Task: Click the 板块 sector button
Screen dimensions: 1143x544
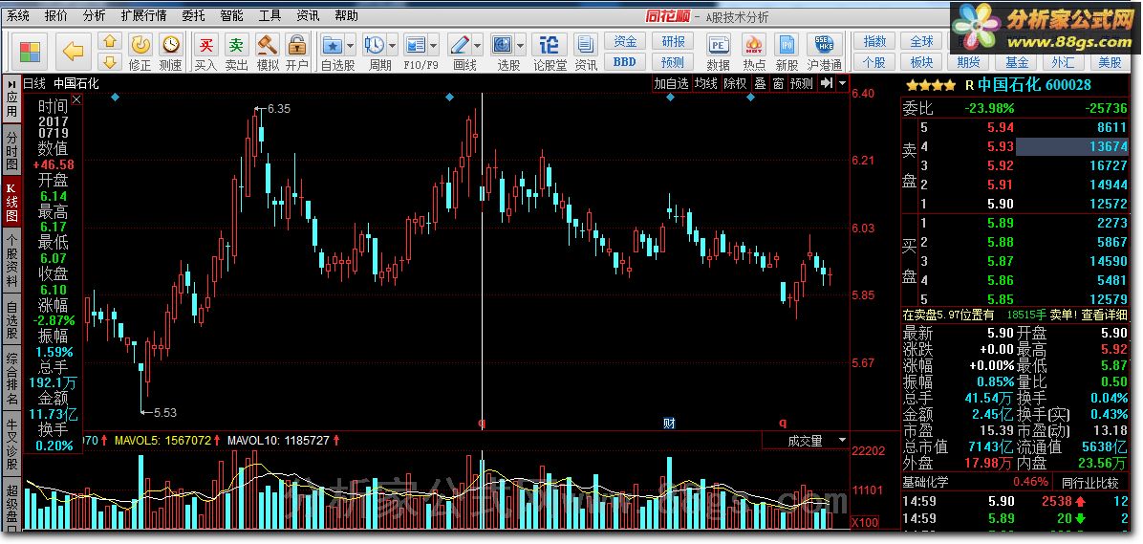Action: click(921, 62)
